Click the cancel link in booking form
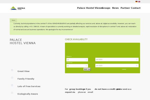This screenshot has width=150, height=100. [x=124, y=69]
